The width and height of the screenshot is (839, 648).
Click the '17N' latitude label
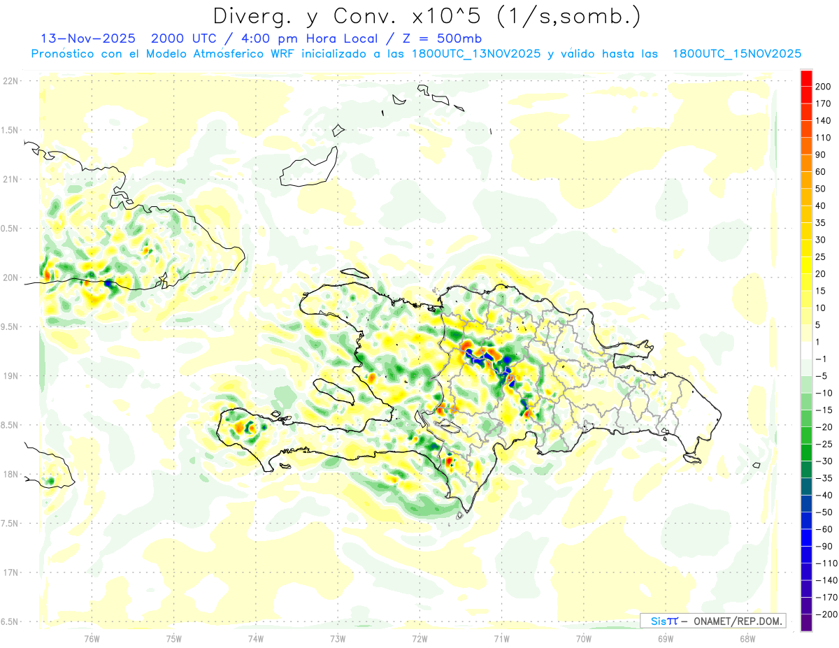10,573
